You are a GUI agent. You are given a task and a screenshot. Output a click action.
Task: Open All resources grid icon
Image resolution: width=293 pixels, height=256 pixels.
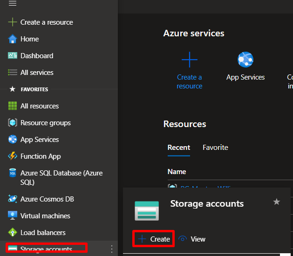(13, 106)
